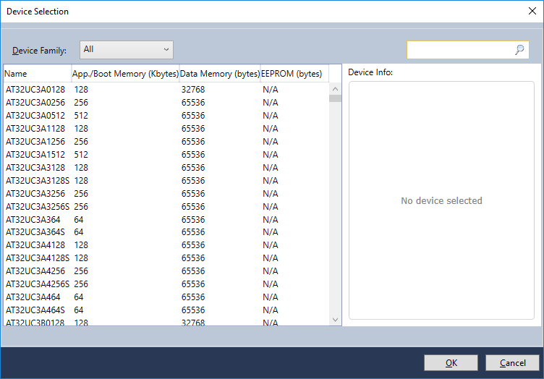The image size is (544, 379).
Task: Click the scrollbar down arrow
Action: coord(335,320)
